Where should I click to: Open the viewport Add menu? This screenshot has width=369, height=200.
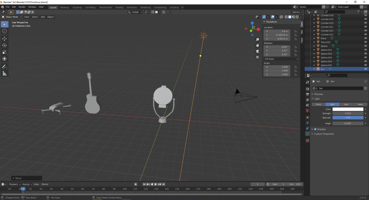tap(43, 17)
